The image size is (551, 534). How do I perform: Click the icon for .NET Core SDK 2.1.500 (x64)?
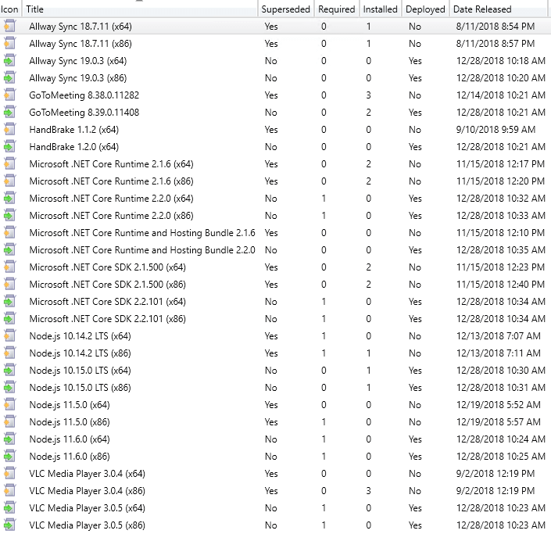coord(10,267)
